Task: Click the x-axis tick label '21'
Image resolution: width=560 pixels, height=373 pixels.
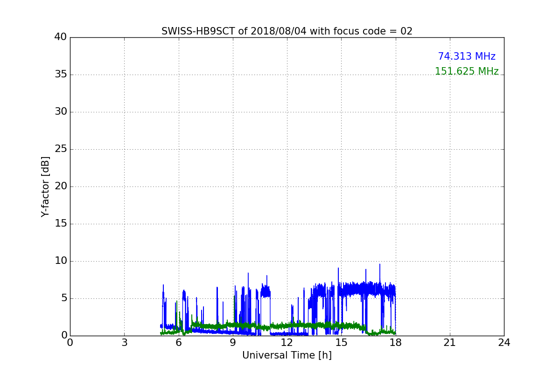Action: pos(450,343)
